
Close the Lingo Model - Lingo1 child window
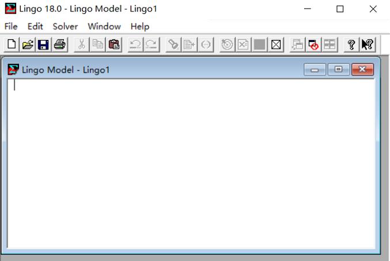point(363,69)
